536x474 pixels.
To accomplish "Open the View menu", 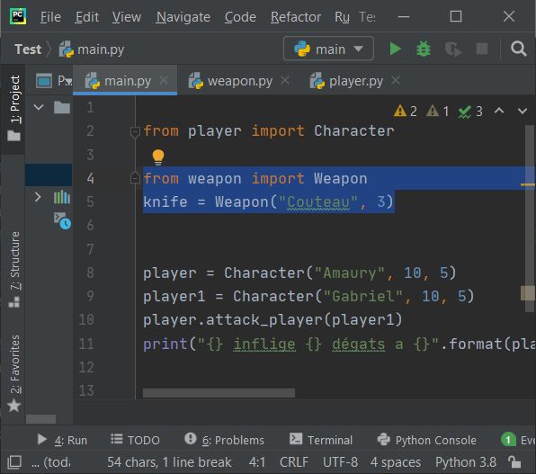I will click(x=127, y=17).
